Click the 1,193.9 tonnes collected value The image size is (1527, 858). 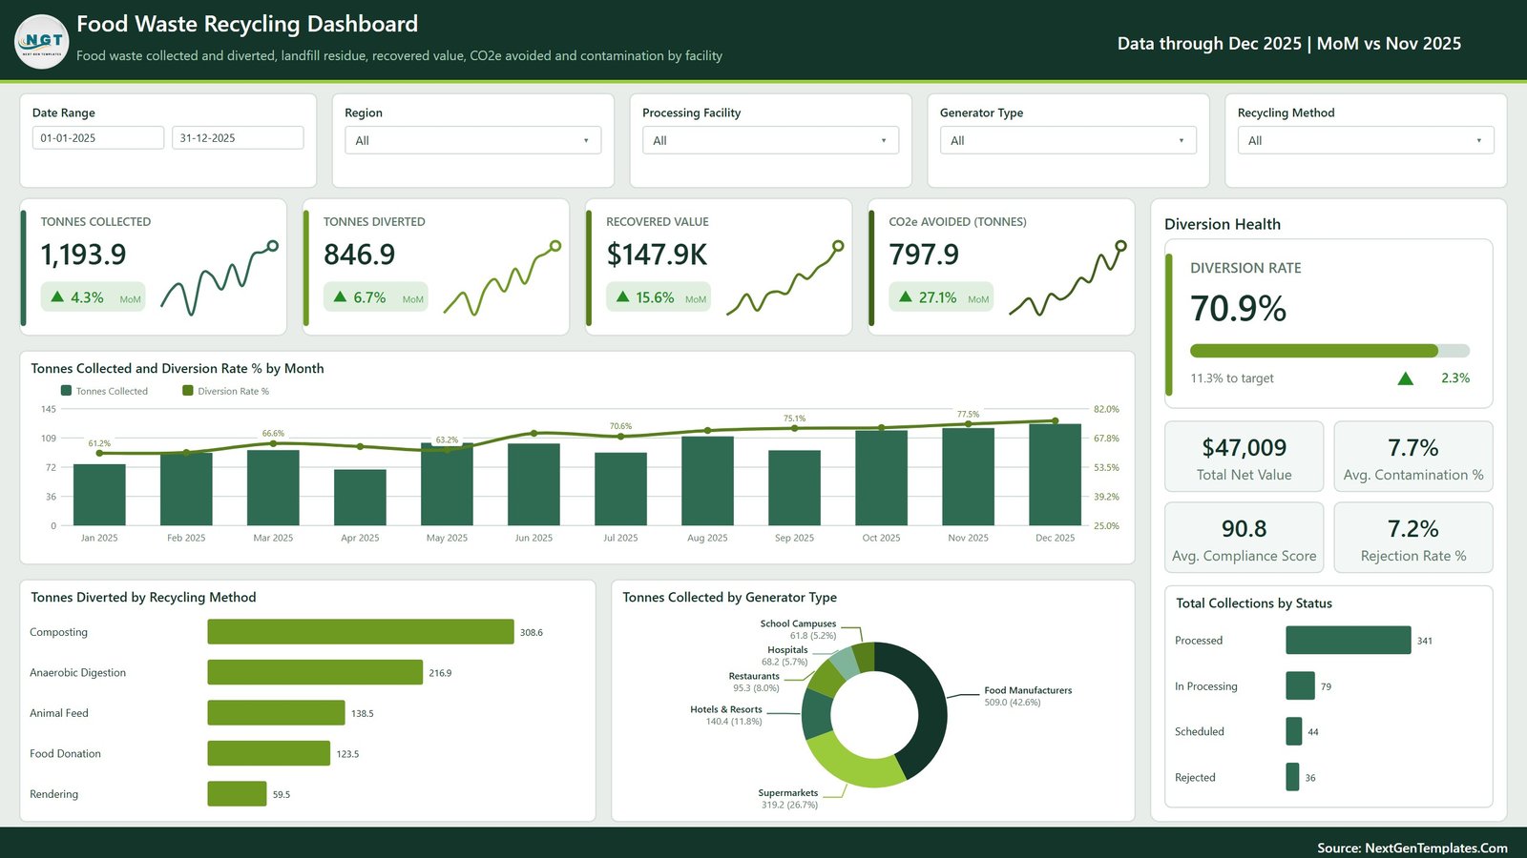83,255
